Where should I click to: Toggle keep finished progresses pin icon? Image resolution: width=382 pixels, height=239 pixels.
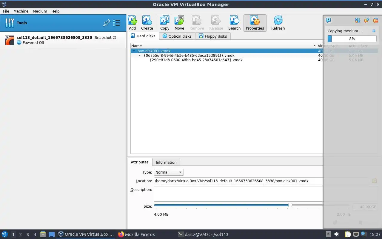click(x=367, y=20)
